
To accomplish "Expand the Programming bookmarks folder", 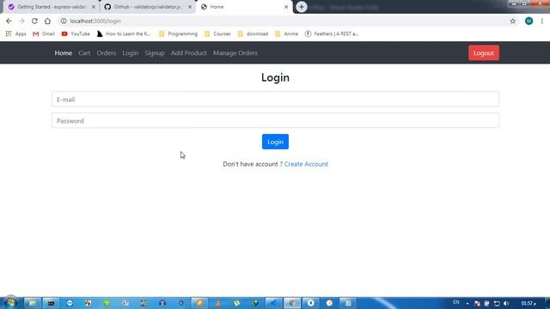I will click(x=178, y=33).
